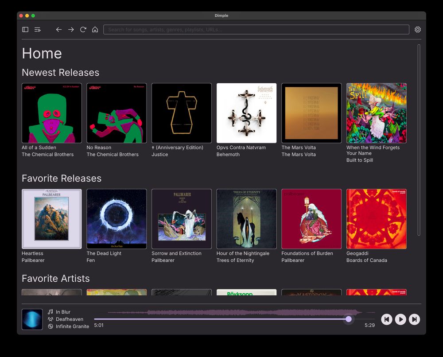Viewport: 443px width, 357px height.
Task: Click the search songs input field
Action: 256,30
